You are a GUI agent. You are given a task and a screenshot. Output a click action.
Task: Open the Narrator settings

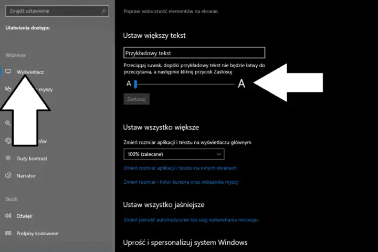[26, 176]
